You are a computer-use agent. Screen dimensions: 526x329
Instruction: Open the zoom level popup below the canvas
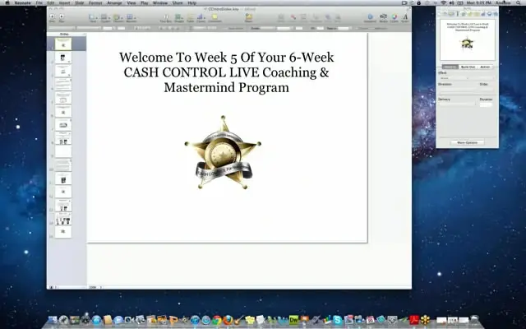click(95, 287)
